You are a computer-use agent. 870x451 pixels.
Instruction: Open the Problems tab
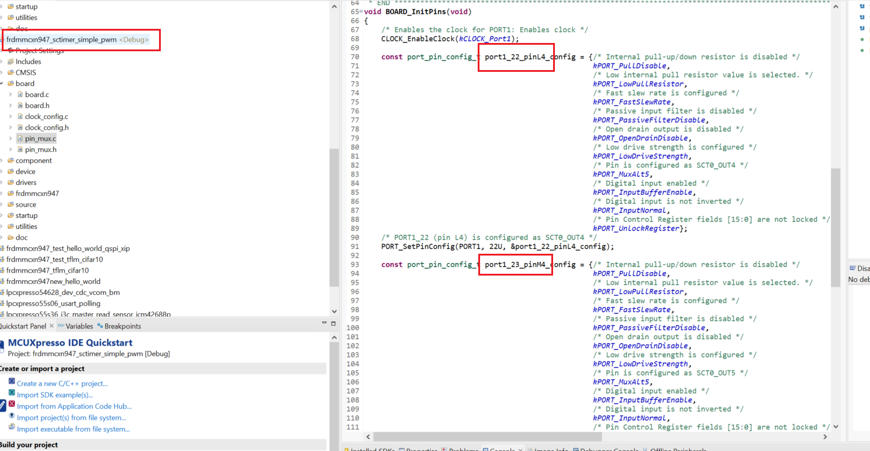tap(463, 449)
